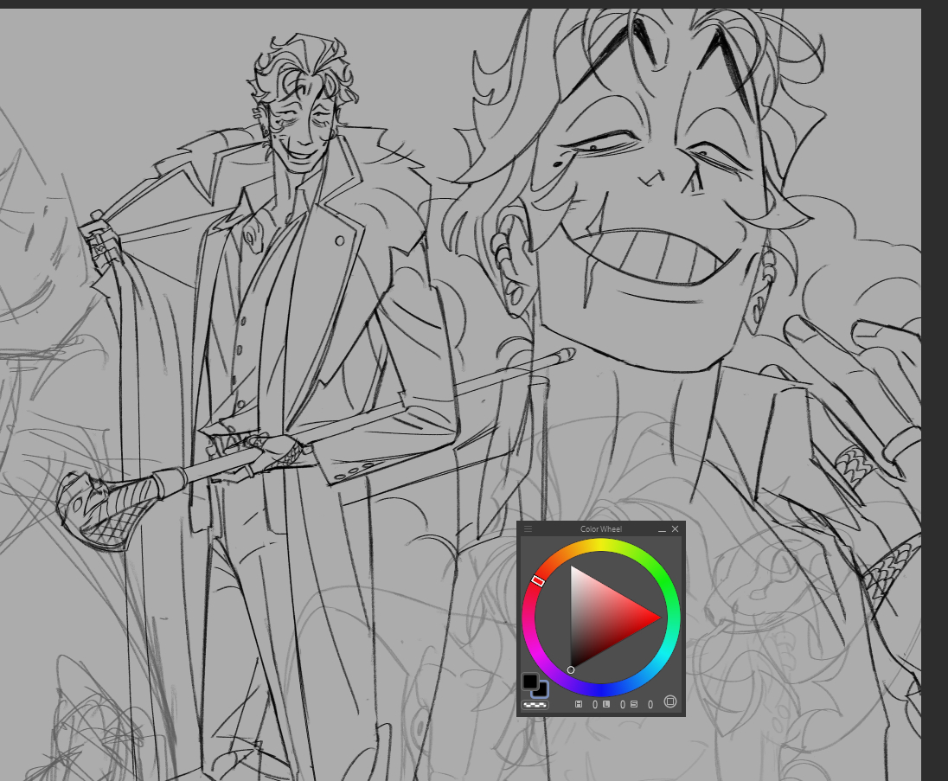Image resolution: width=948 pixels, height=781 pixels.
Task: Click the S saturation label icon
Action: pos(634,704)
